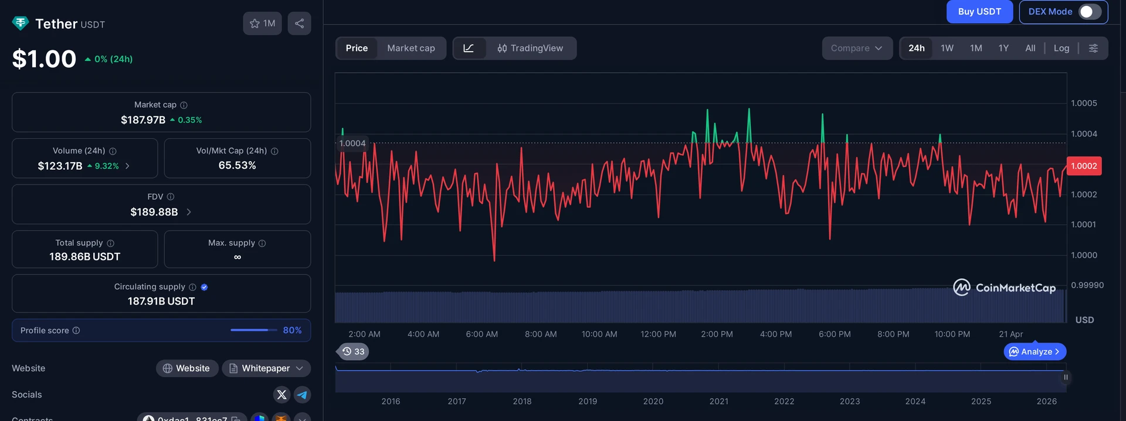Show info tooltip for Circulating supply
This screenshot has width=1126, height=421.
pyautogui.click(x=192, y=287)
